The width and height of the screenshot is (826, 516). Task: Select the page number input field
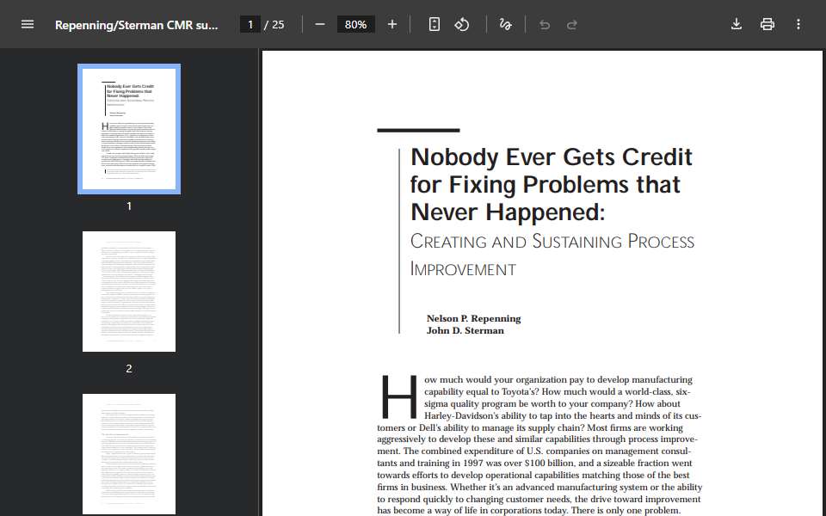coord(250,25)
